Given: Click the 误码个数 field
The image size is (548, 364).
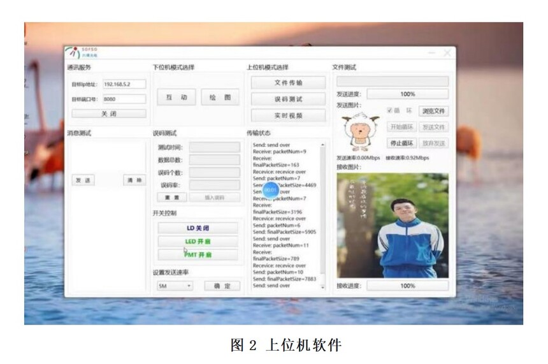Looking at the screenshot, I should [x=215, y=172].
